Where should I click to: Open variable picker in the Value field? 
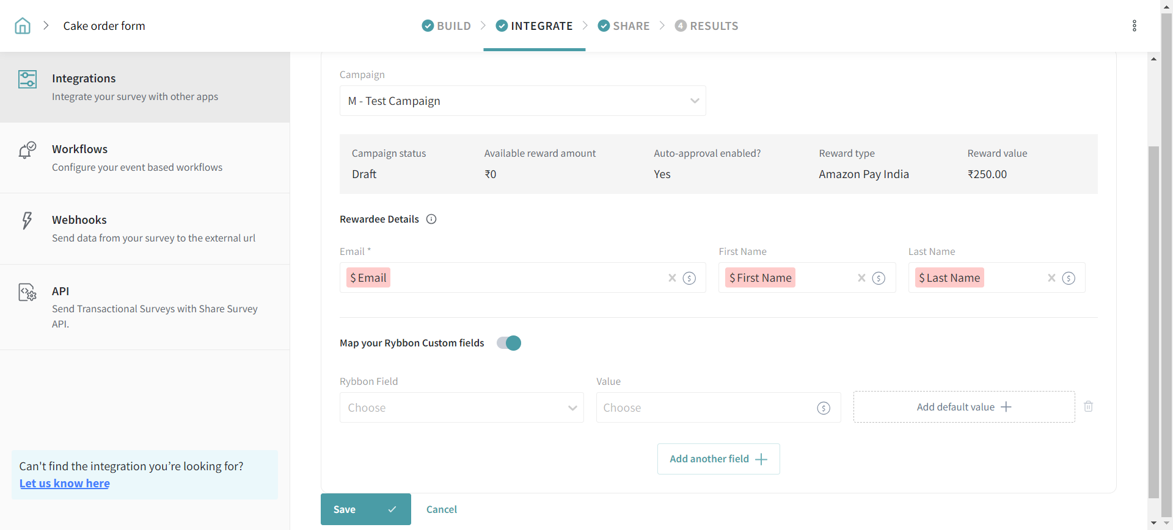(x=824, y=408)
